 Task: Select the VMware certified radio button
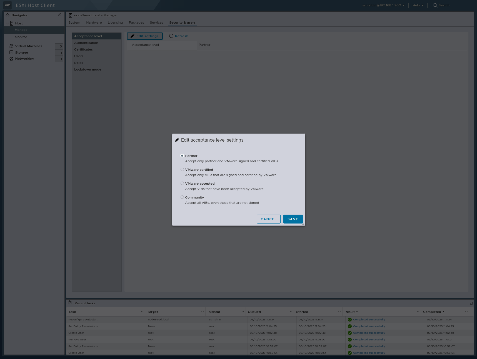pyautogui.click(x=182, y=169)
